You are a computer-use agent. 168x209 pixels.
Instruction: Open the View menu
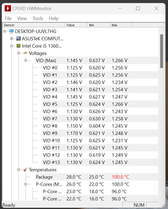pyautogui.click(x=22, y=18)
